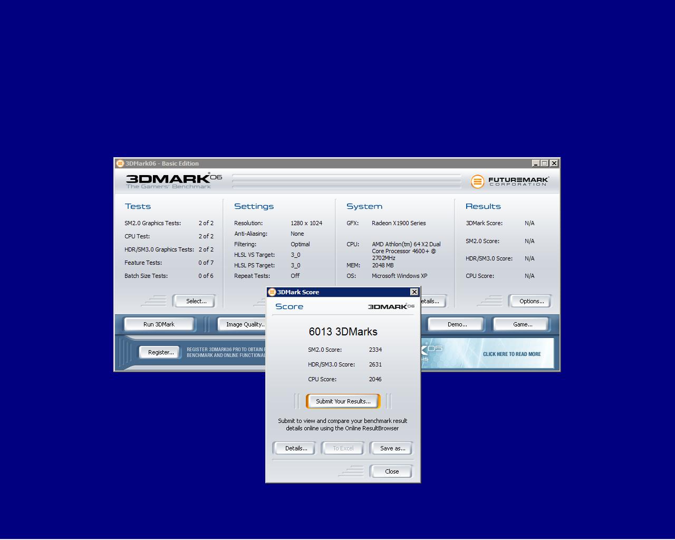
Task: Click Filtering value Optimal
Action: coord(300,244)
